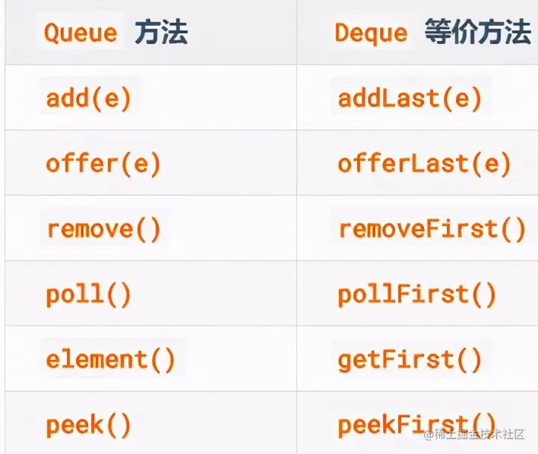Click the poll() method cell
This screenshot has height=454, width=538.
88,295
